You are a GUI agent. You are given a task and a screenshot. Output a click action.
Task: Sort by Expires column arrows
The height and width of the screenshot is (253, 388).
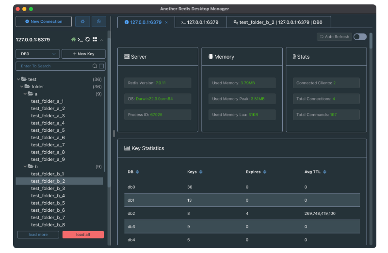pyautogui.click(x=265, y=172)
